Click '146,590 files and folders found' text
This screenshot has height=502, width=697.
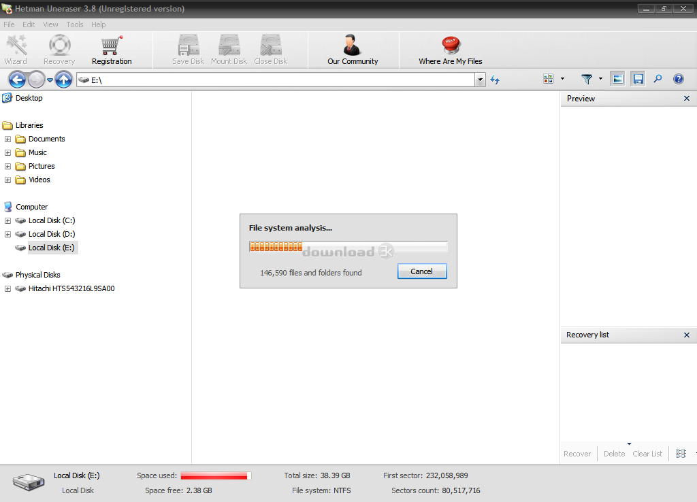pos(310,273)
